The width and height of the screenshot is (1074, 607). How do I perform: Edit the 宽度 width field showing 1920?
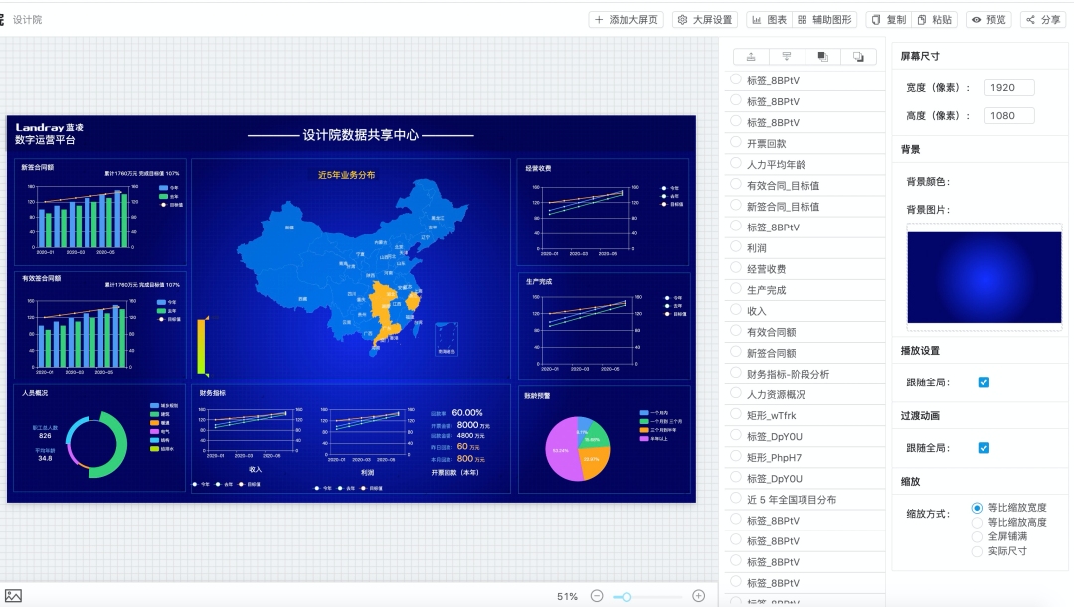point(1009,87)
